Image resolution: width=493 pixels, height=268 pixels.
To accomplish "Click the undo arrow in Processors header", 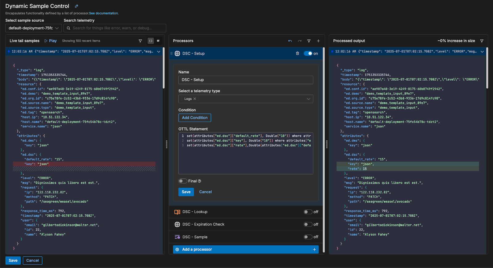I will (x=290, y=41).
